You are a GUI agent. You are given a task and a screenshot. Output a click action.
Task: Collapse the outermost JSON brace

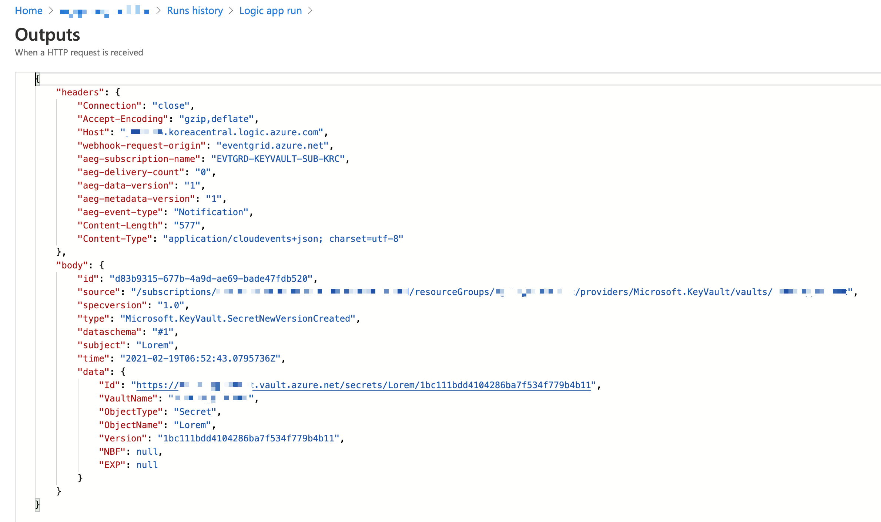[x=37, y=79]
